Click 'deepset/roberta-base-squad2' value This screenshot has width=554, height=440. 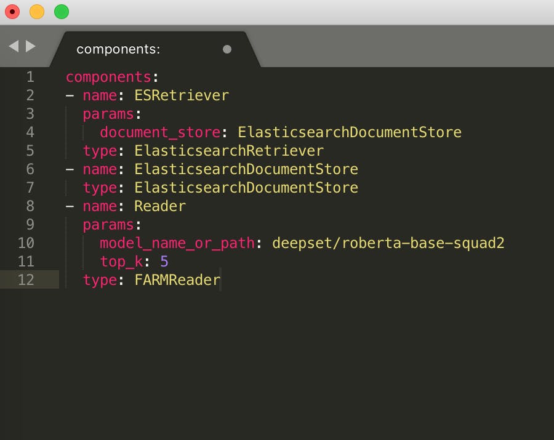388,243
